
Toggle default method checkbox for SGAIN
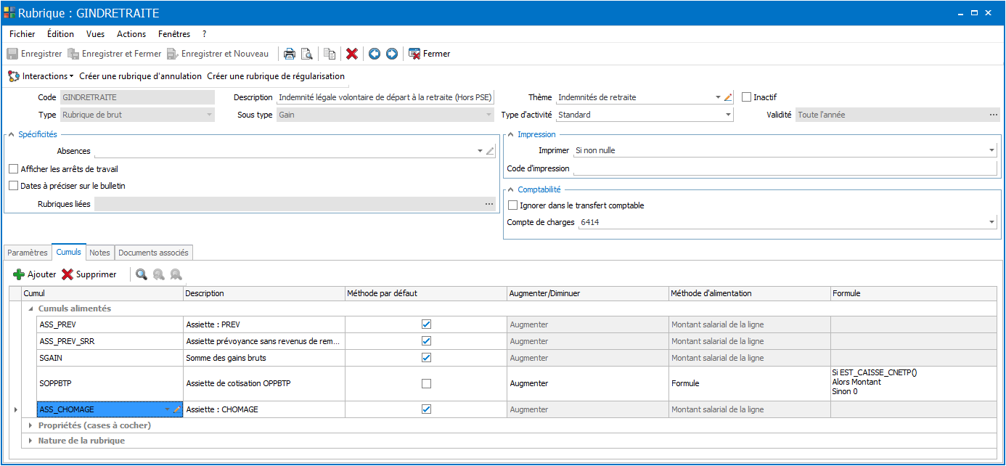(x=427, y=358)
